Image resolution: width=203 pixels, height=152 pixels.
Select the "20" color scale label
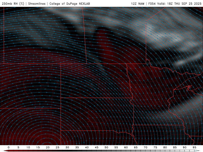[x=48, y=147]
